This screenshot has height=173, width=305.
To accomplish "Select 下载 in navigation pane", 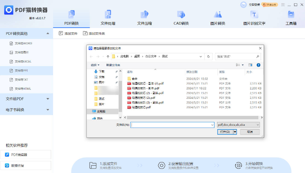I will point(102,72).
